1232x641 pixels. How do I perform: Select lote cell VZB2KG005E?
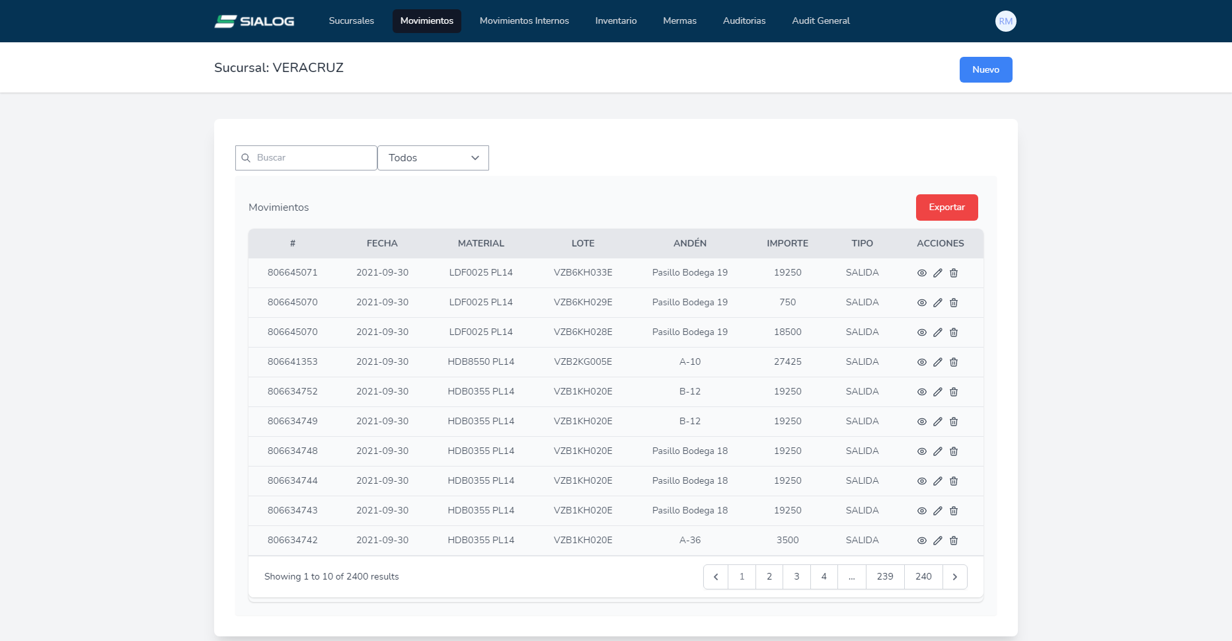point(583,362)
